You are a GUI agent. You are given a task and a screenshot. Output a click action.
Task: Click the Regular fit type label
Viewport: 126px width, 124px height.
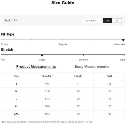coord(63,44)
